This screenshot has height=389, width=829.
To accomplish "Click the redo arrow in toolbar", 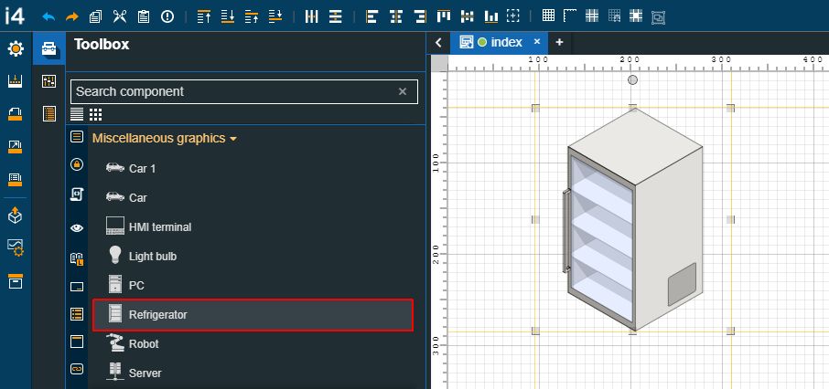I will 72,16.
